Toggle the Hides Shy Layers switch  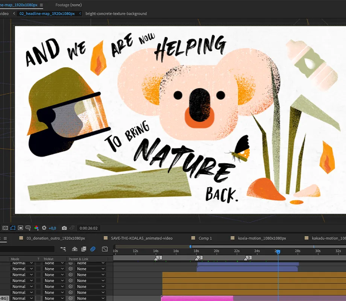click(75, 249)
